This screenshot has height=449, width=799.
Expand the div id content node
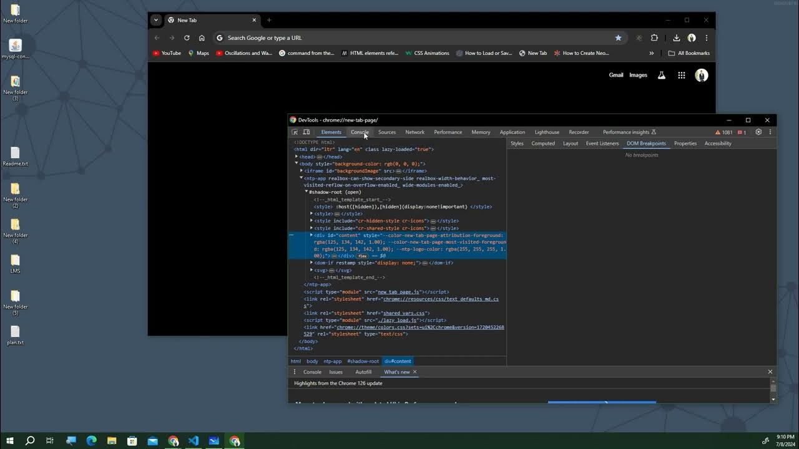311,235
